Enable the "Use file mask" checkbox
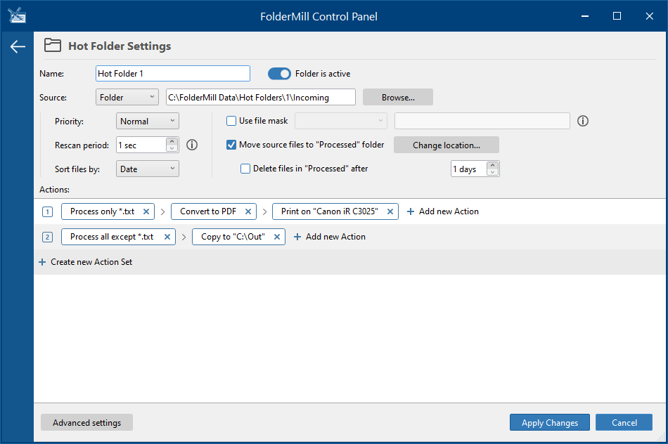The height and width of the screenshot is (444, 668). (x=231, y=121)
